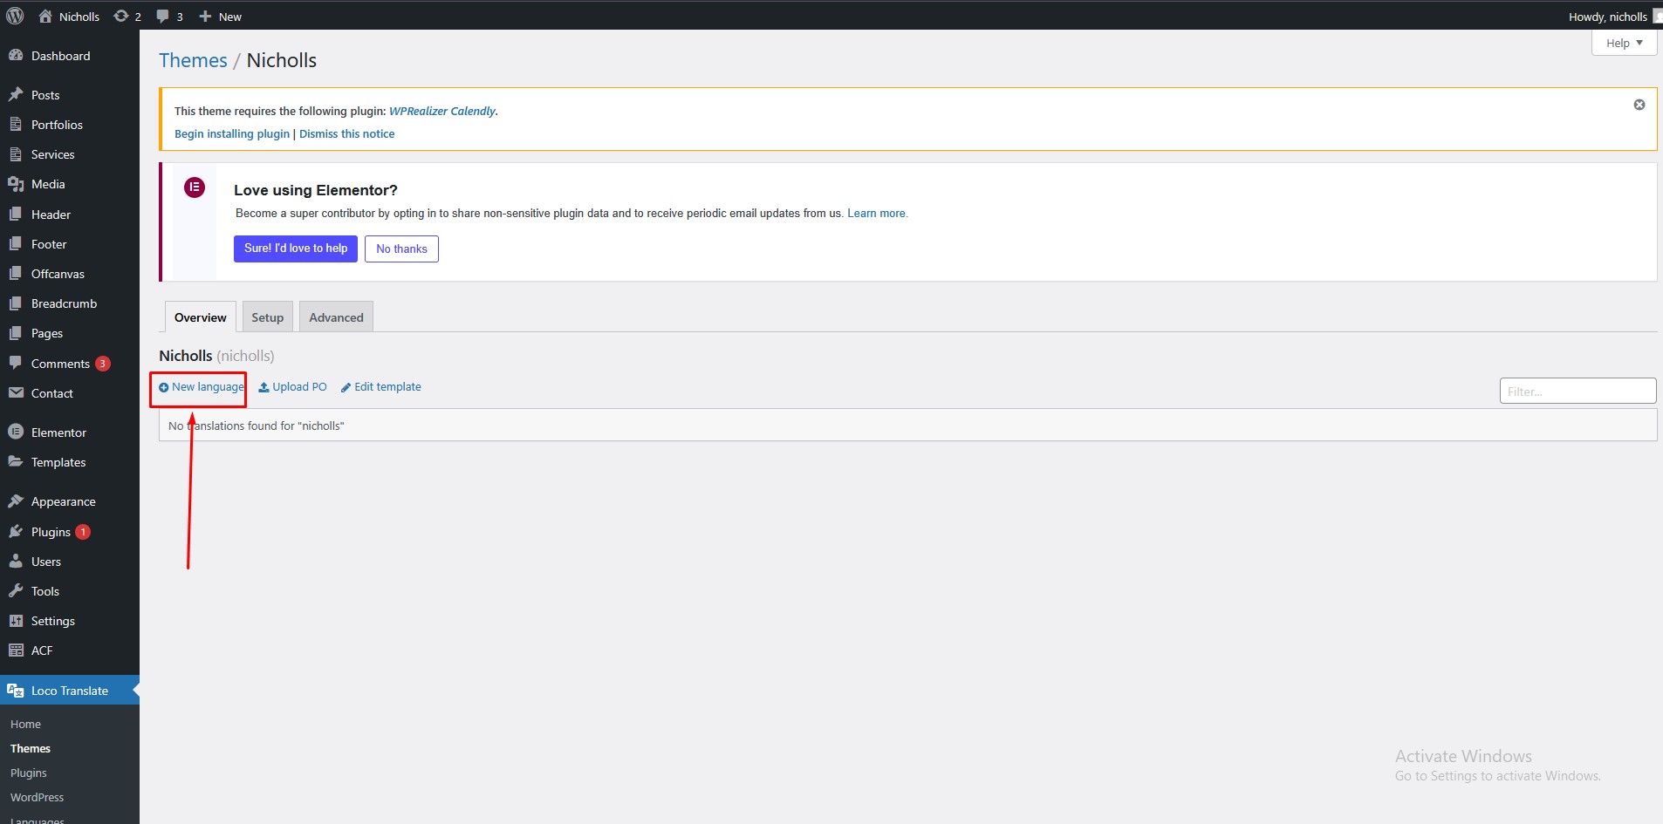Click the plus New icon in admin bar
The image size is (1663, 824).
[x=205, y=16]
